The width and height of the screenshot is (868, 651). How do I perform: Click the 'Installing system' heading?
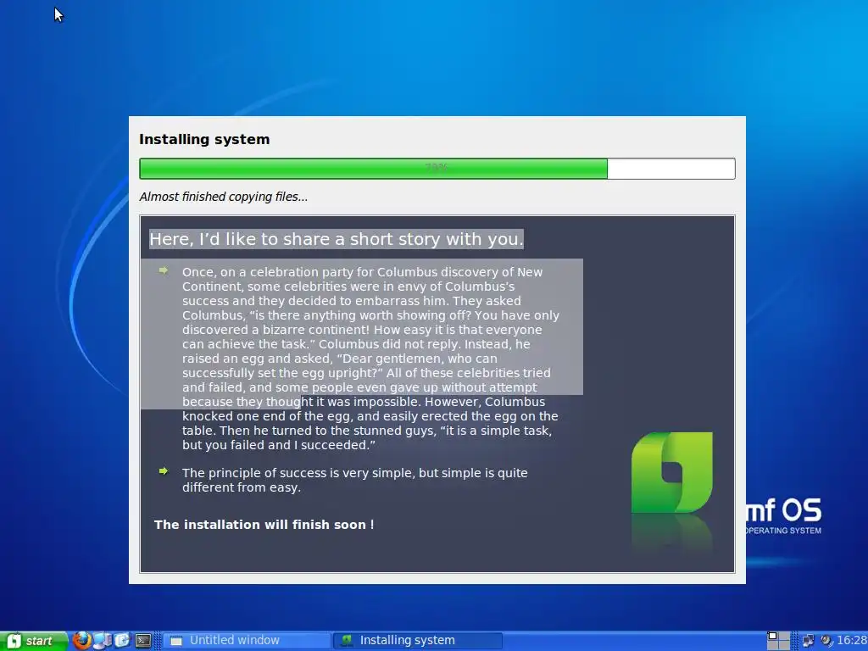point(204,139)
